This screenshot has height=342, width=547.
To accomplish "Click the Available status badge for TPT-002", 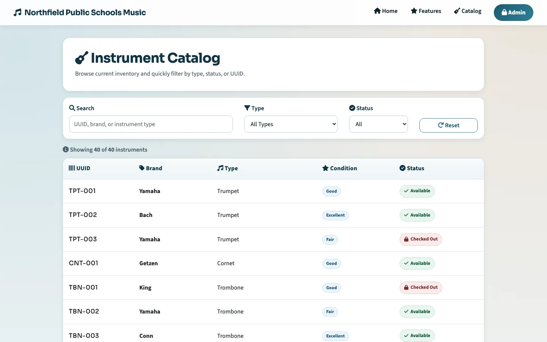I will [x=417, y=215].
